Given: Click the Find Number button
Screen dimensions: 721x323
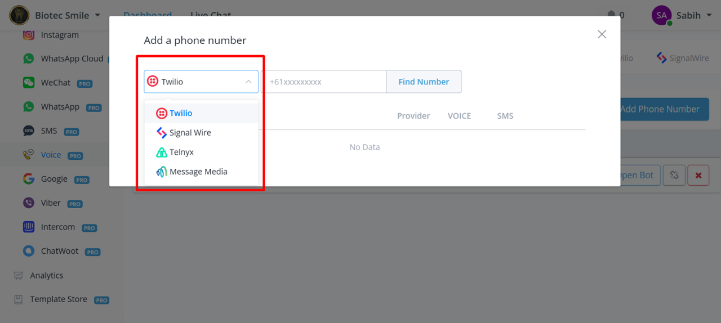Looking at the screenshot, I should pos(424,82).
